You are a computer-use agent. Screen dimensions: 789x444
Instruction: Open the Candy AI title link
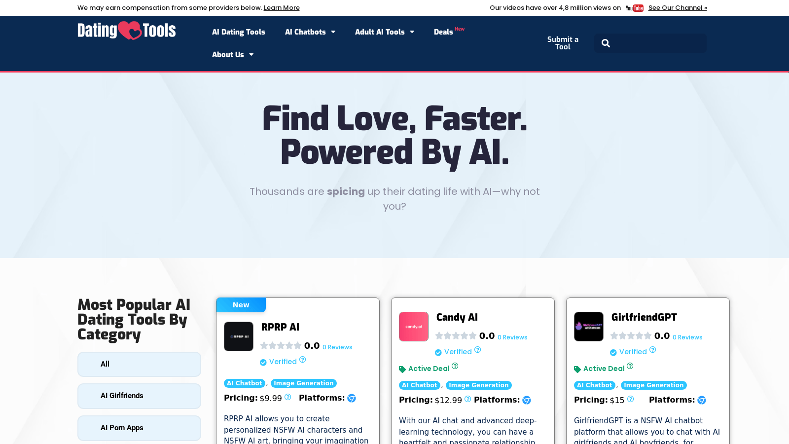457,317
